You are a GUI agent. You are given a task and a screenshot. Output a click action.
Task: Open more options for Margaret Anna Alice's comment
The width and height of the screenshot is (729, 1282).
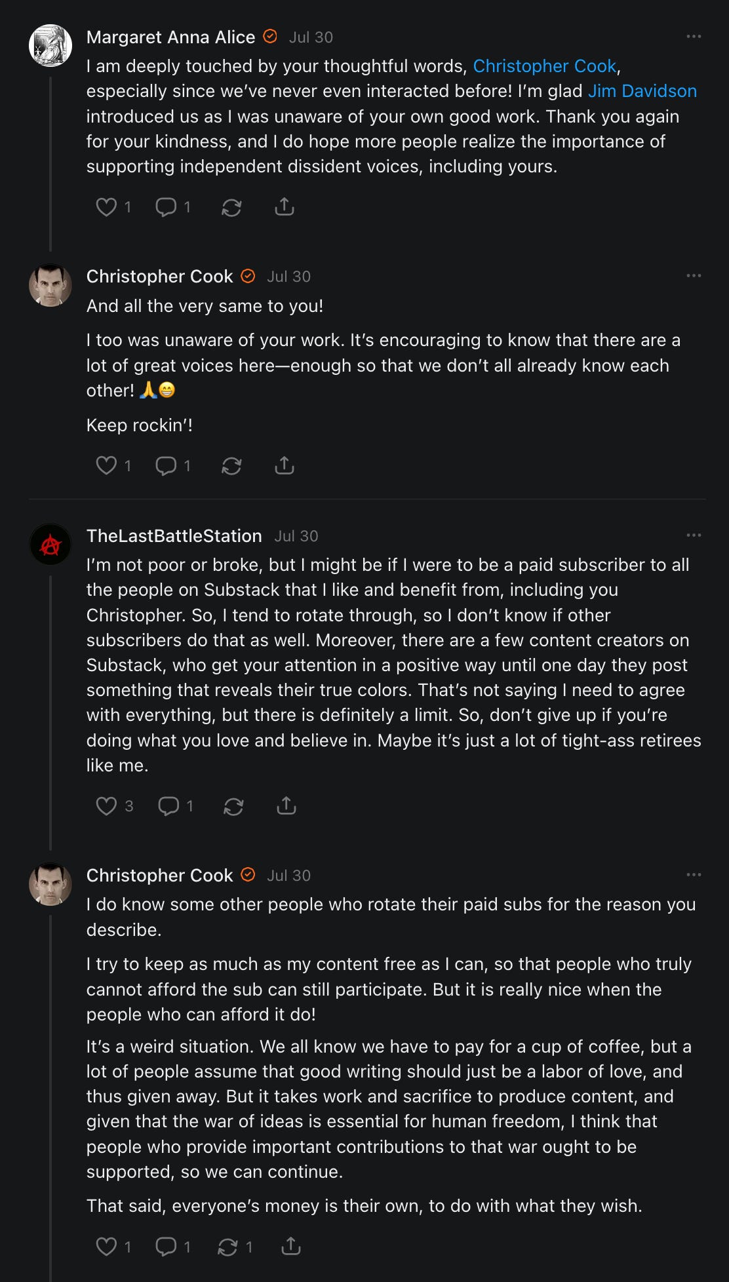(694, 37)
